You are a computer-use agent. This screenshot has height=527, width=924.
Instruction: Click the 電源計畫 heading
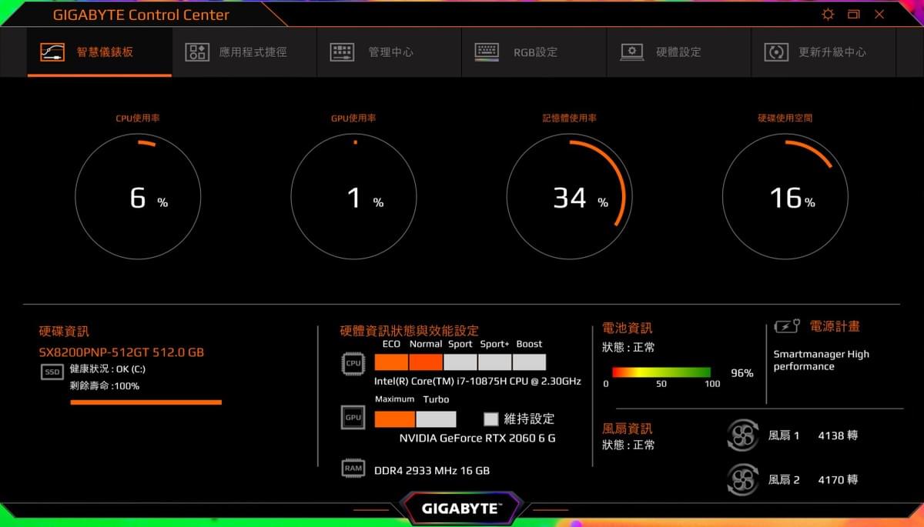[835, 326]
